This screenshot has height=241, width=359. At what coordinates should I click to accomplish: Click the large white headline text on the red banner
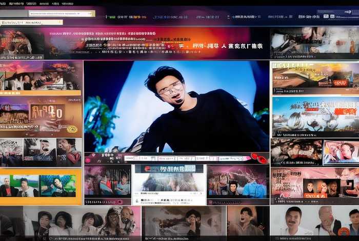(227, 46)
